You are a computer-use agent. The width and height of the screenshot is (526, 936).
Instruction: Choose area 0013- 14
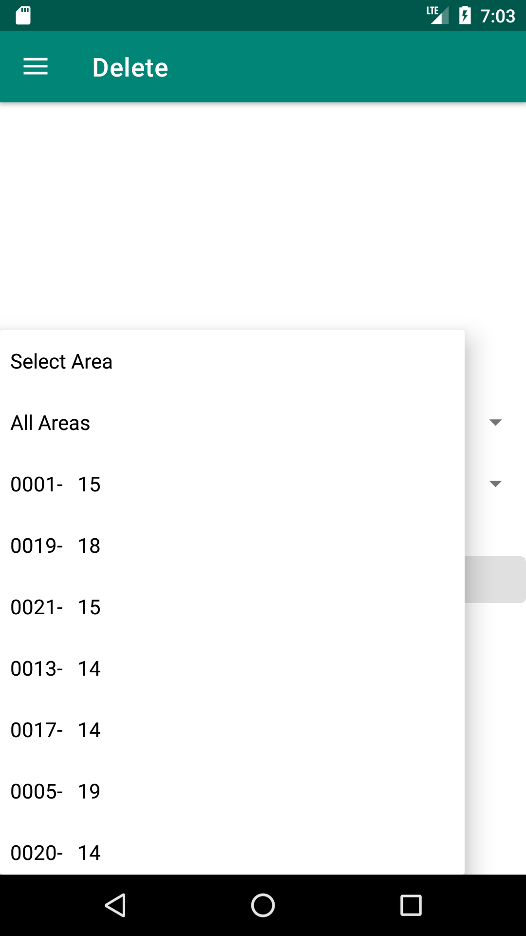coord(232,669)
